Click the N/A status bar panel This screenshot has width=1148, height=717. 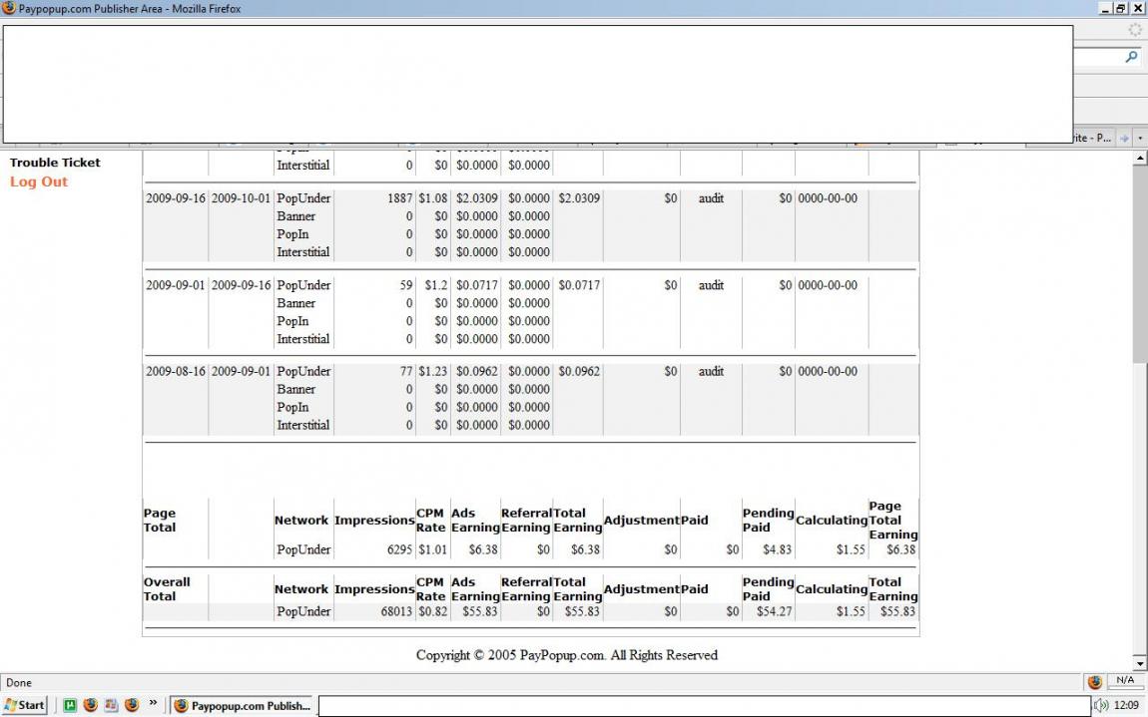coord(1125,681)
